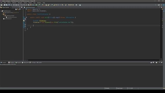Collapse the src folder node

2,14
